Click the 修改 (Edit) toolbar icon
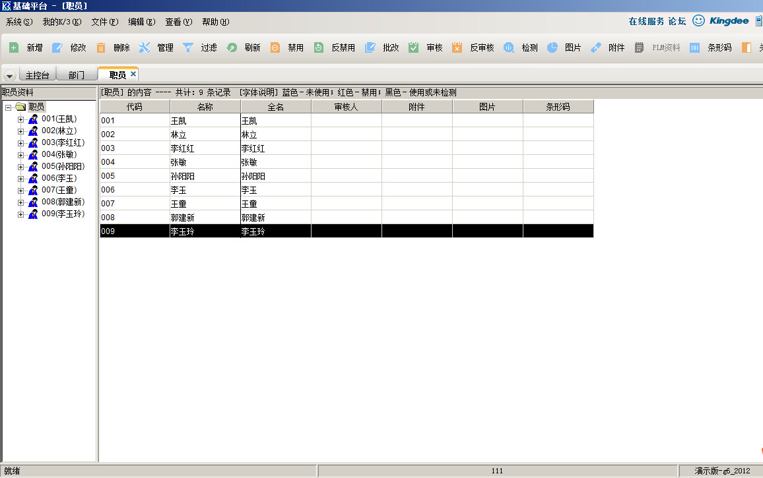Viewport: 763px width, 478px height. pos(57,47)
